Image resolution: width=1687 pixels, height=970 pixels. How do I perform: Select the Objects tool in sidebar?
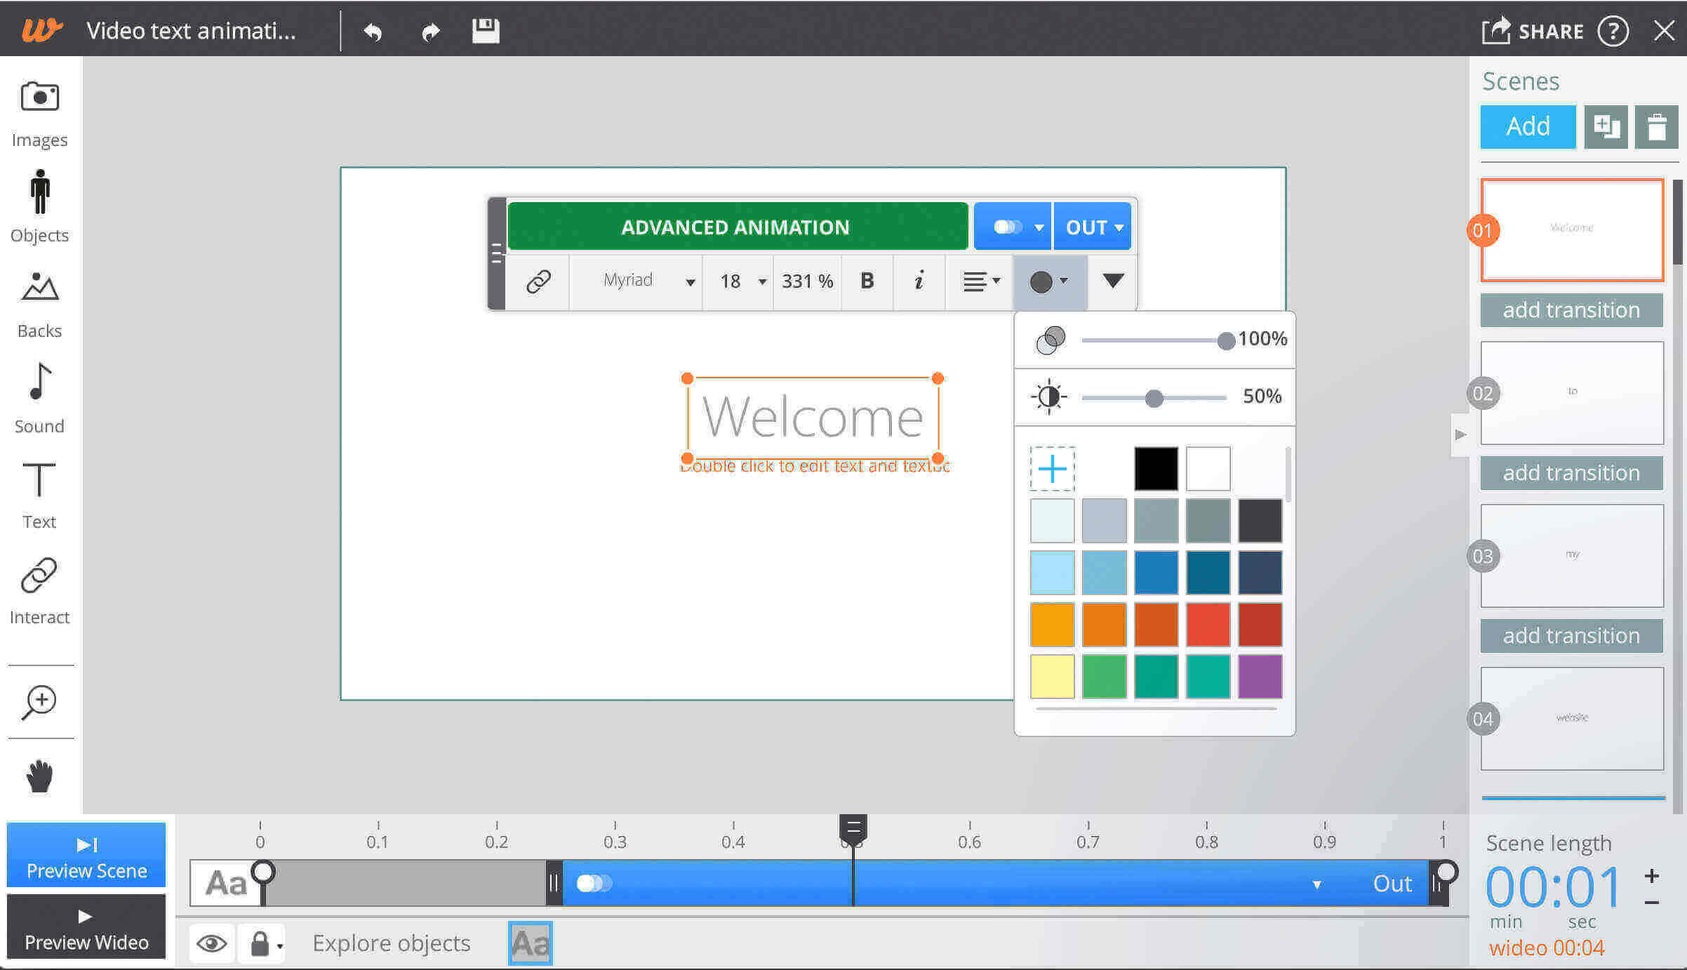(39, 204)
